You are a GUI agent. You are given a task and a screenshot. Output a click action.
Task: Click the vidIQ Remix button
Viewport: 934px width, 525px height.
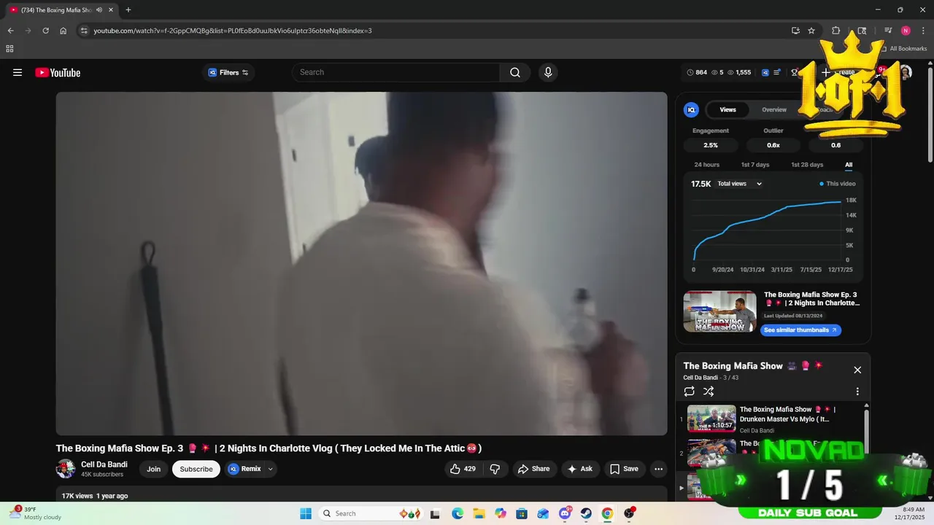coord(244,469)
